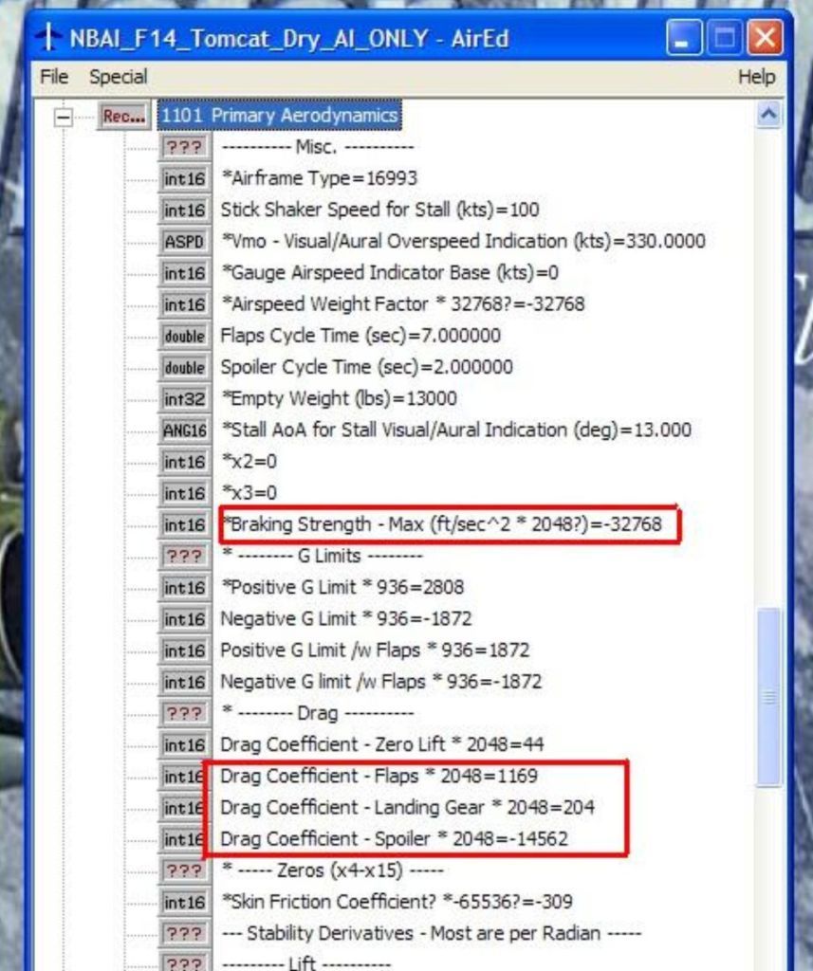Click the AirEd airplane icon in title bar

click(x=48, y=39)
